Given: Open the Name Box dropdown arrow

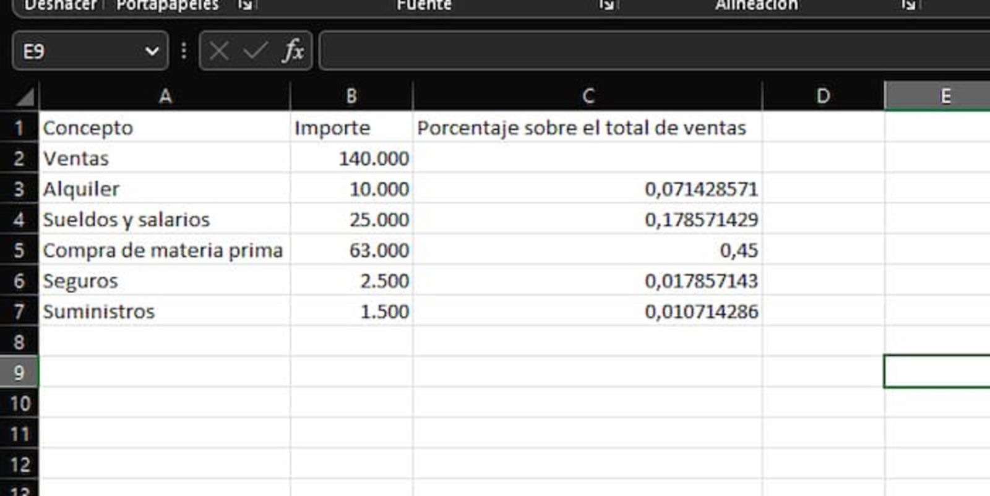Looking at the screenshot, I should [x=152, y=51].
